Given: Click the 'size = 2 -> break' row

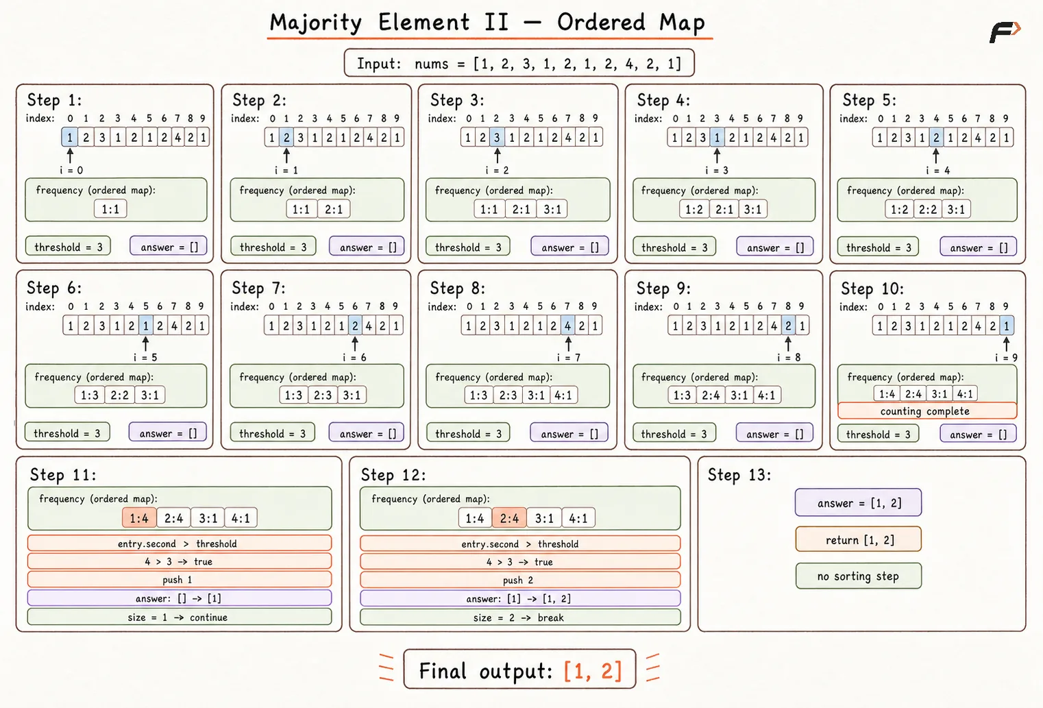Looking at the screenshot, I should click(520, 618).
